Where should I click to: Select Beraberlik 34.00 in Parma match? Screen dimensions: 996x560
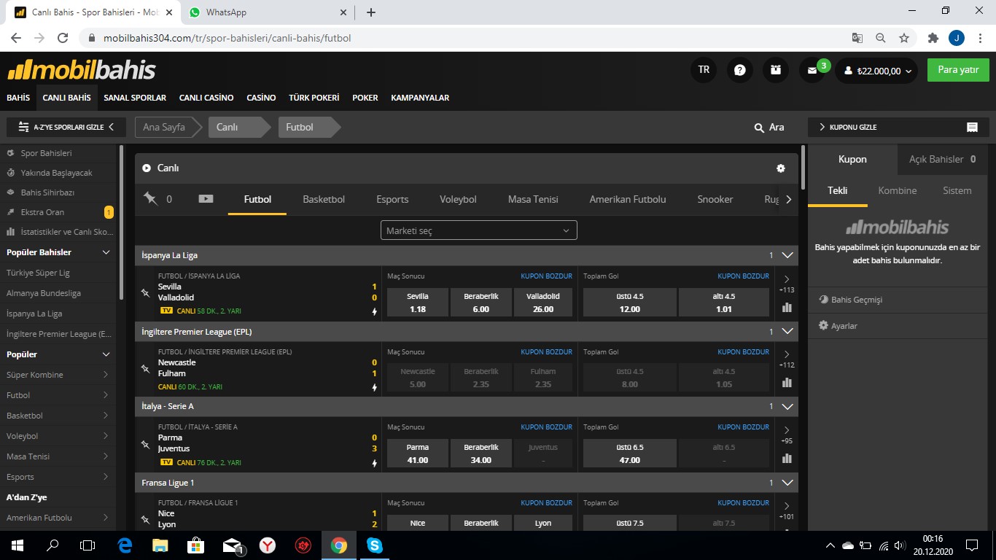[x=481, y=454]
